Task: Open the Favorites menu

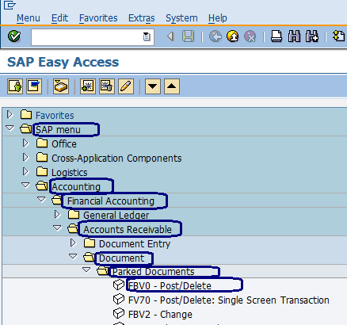Action: [98, 18]
